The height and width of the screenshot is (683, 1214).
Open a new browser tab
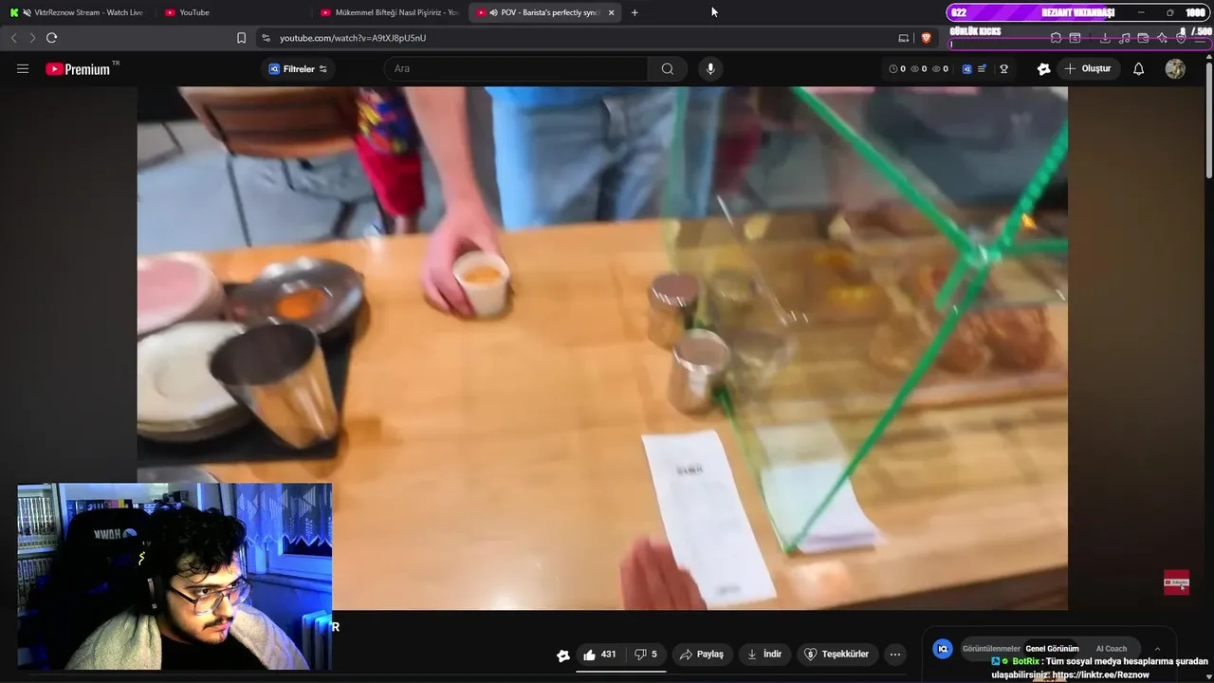click(x=635, y=12)
